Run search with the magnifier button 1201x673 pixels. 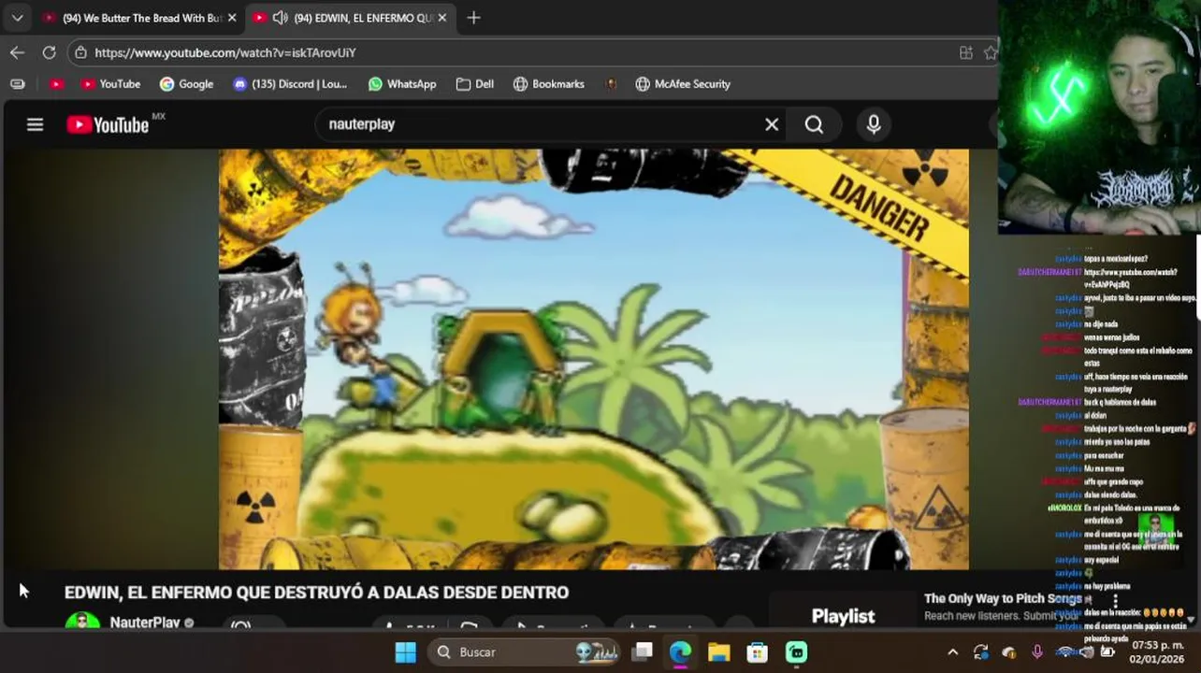(x=814, y=124)
